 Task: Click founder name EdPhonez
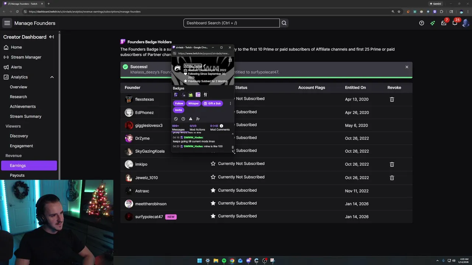coord(144,113)
